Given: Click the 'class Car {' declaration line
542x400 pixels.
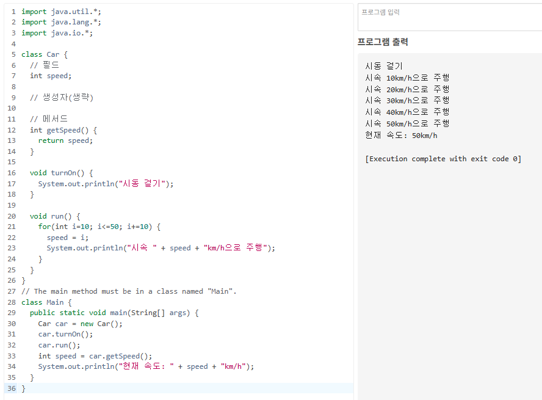Looking at the screenshot, I should [x=44, y=54].
